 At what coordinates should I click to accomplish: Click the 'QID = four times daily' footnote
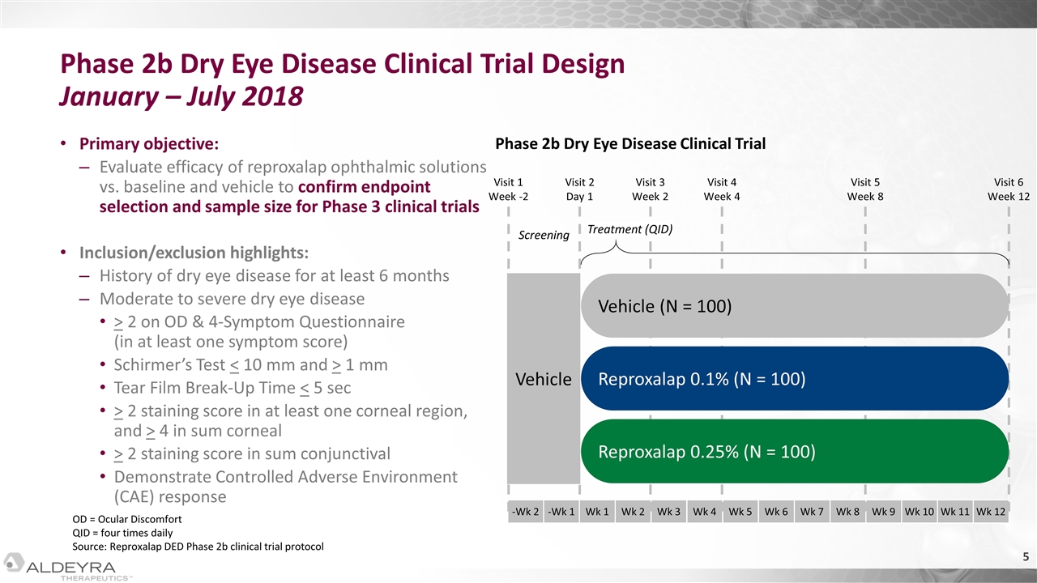(x=123, y=533)
